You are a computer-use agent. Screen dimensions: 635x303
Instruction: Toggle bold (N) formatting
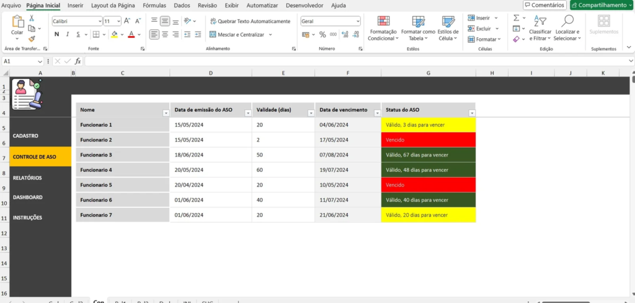tap(56, 35)
